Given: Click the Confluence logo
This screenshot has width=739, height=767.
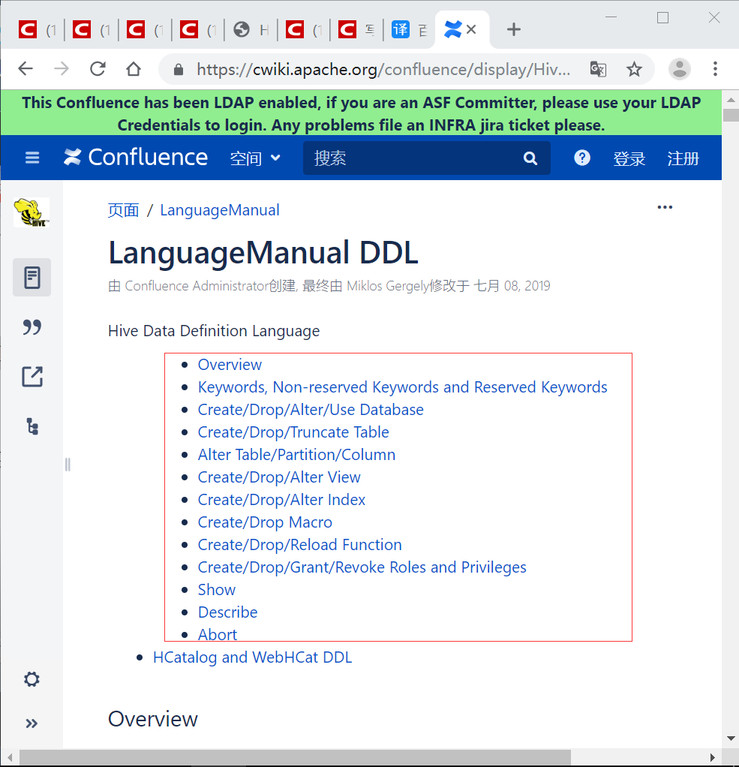Looking at the screenshot, I should (136, 158).
